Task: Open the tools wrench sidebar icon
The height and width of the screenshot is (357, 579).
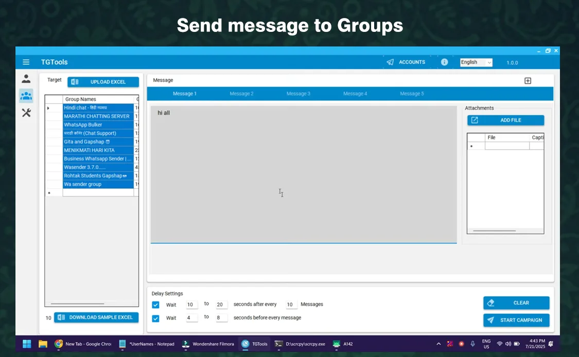Action: click(26, 113)
